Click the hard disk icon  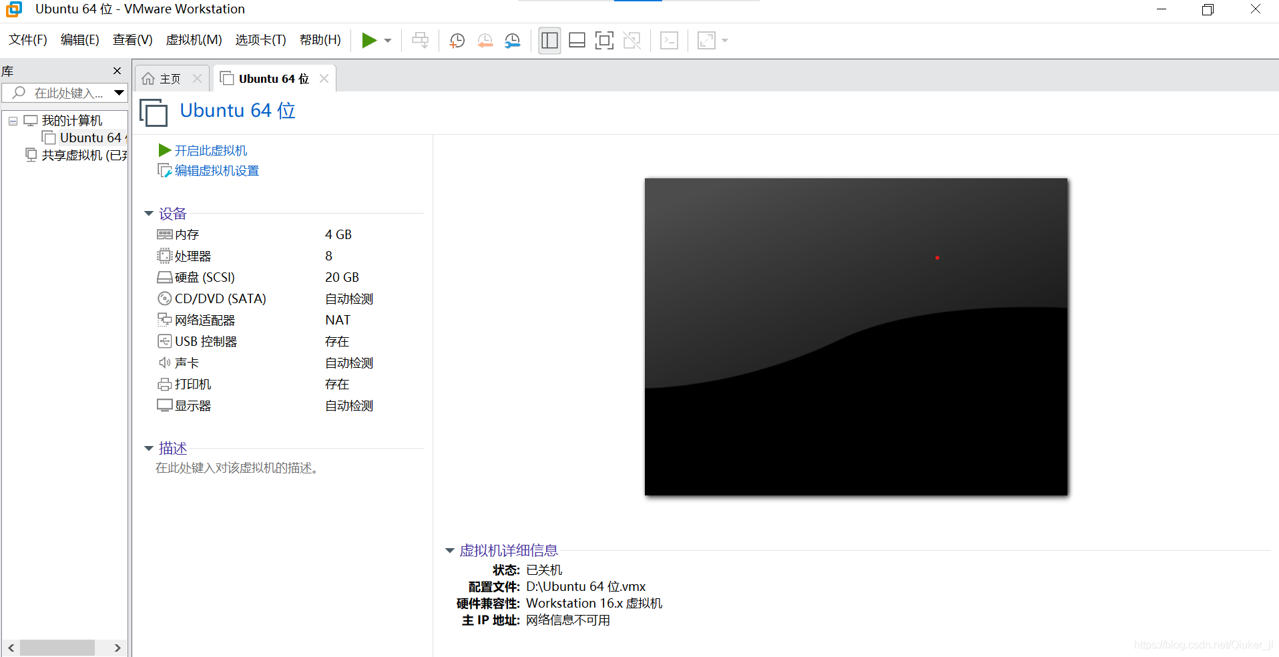(x=165, y=277)
